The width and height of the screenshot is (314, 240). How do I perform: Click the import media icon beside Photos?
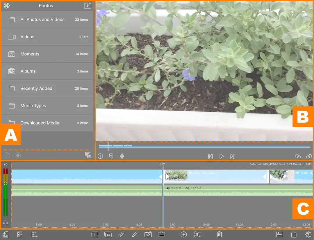[x=88, y=6]
